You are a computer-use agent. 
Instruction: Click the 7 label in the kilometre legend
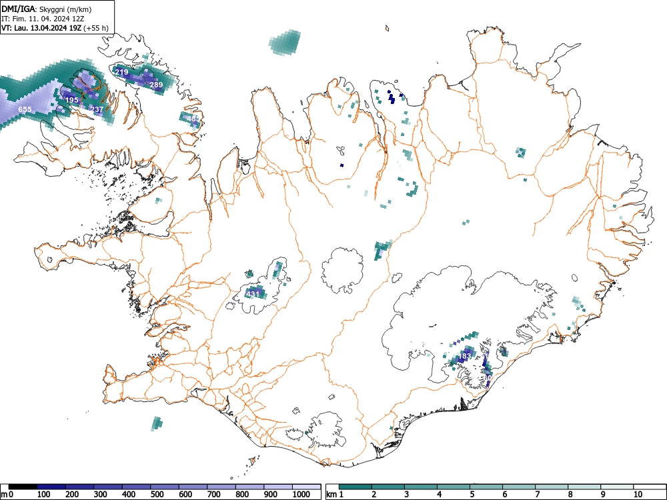tap(538, 495)
